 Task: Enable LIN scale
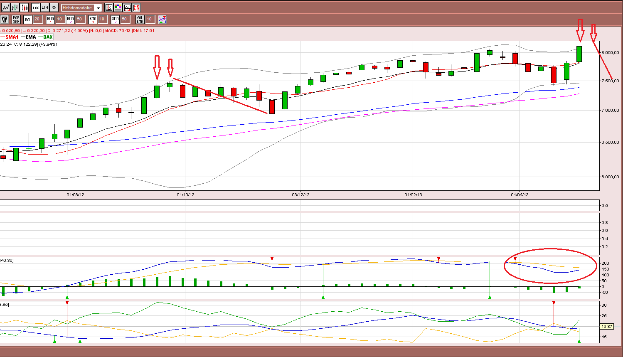tap(45, 7)
